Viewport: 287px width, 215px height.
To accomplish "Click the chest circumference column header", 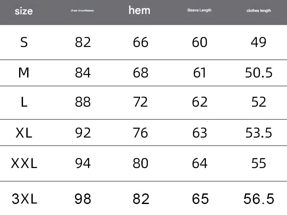I will point(82,11).
